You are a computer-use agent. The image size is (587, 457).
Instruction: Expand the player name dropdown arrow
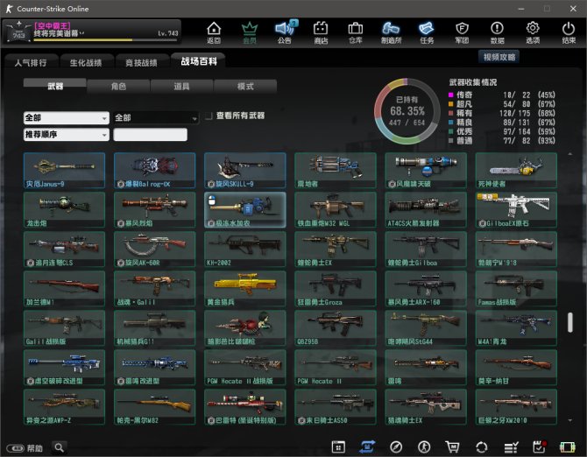pos(82,33)
